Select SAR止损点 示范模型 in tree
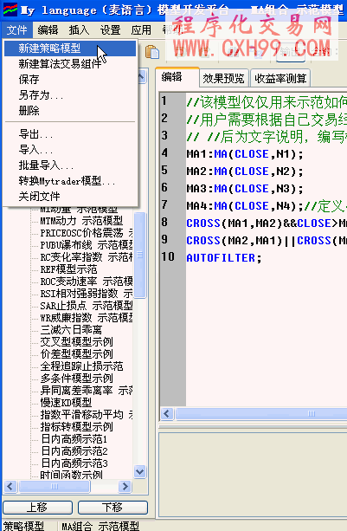Viewport: 347px width, 531px height. (87, 306)
